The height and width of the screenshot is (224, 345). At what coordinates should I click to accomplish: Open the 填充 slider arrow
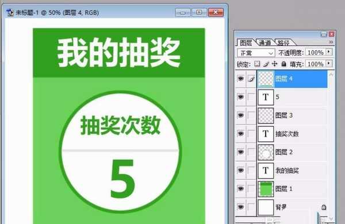(x=329, y=64)
